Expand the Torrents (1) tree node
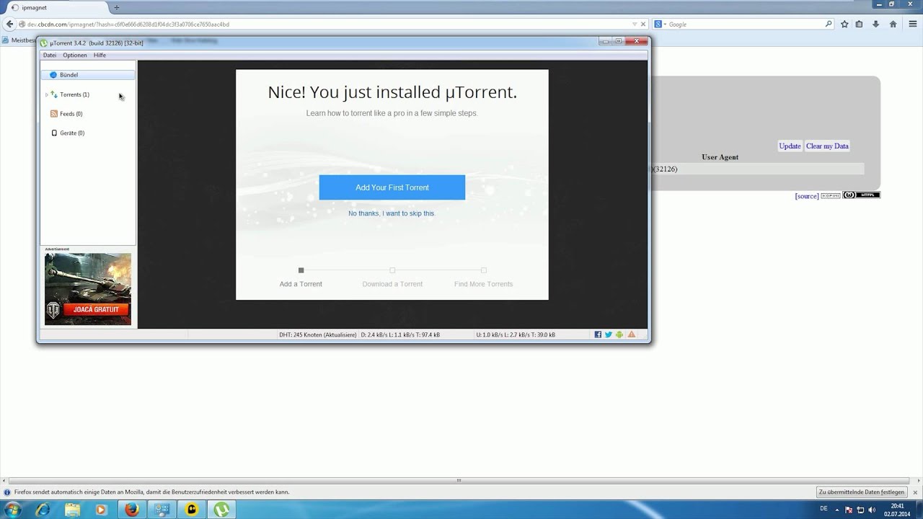The width and height of the screenshot is (923, 519). coord(46,94)
